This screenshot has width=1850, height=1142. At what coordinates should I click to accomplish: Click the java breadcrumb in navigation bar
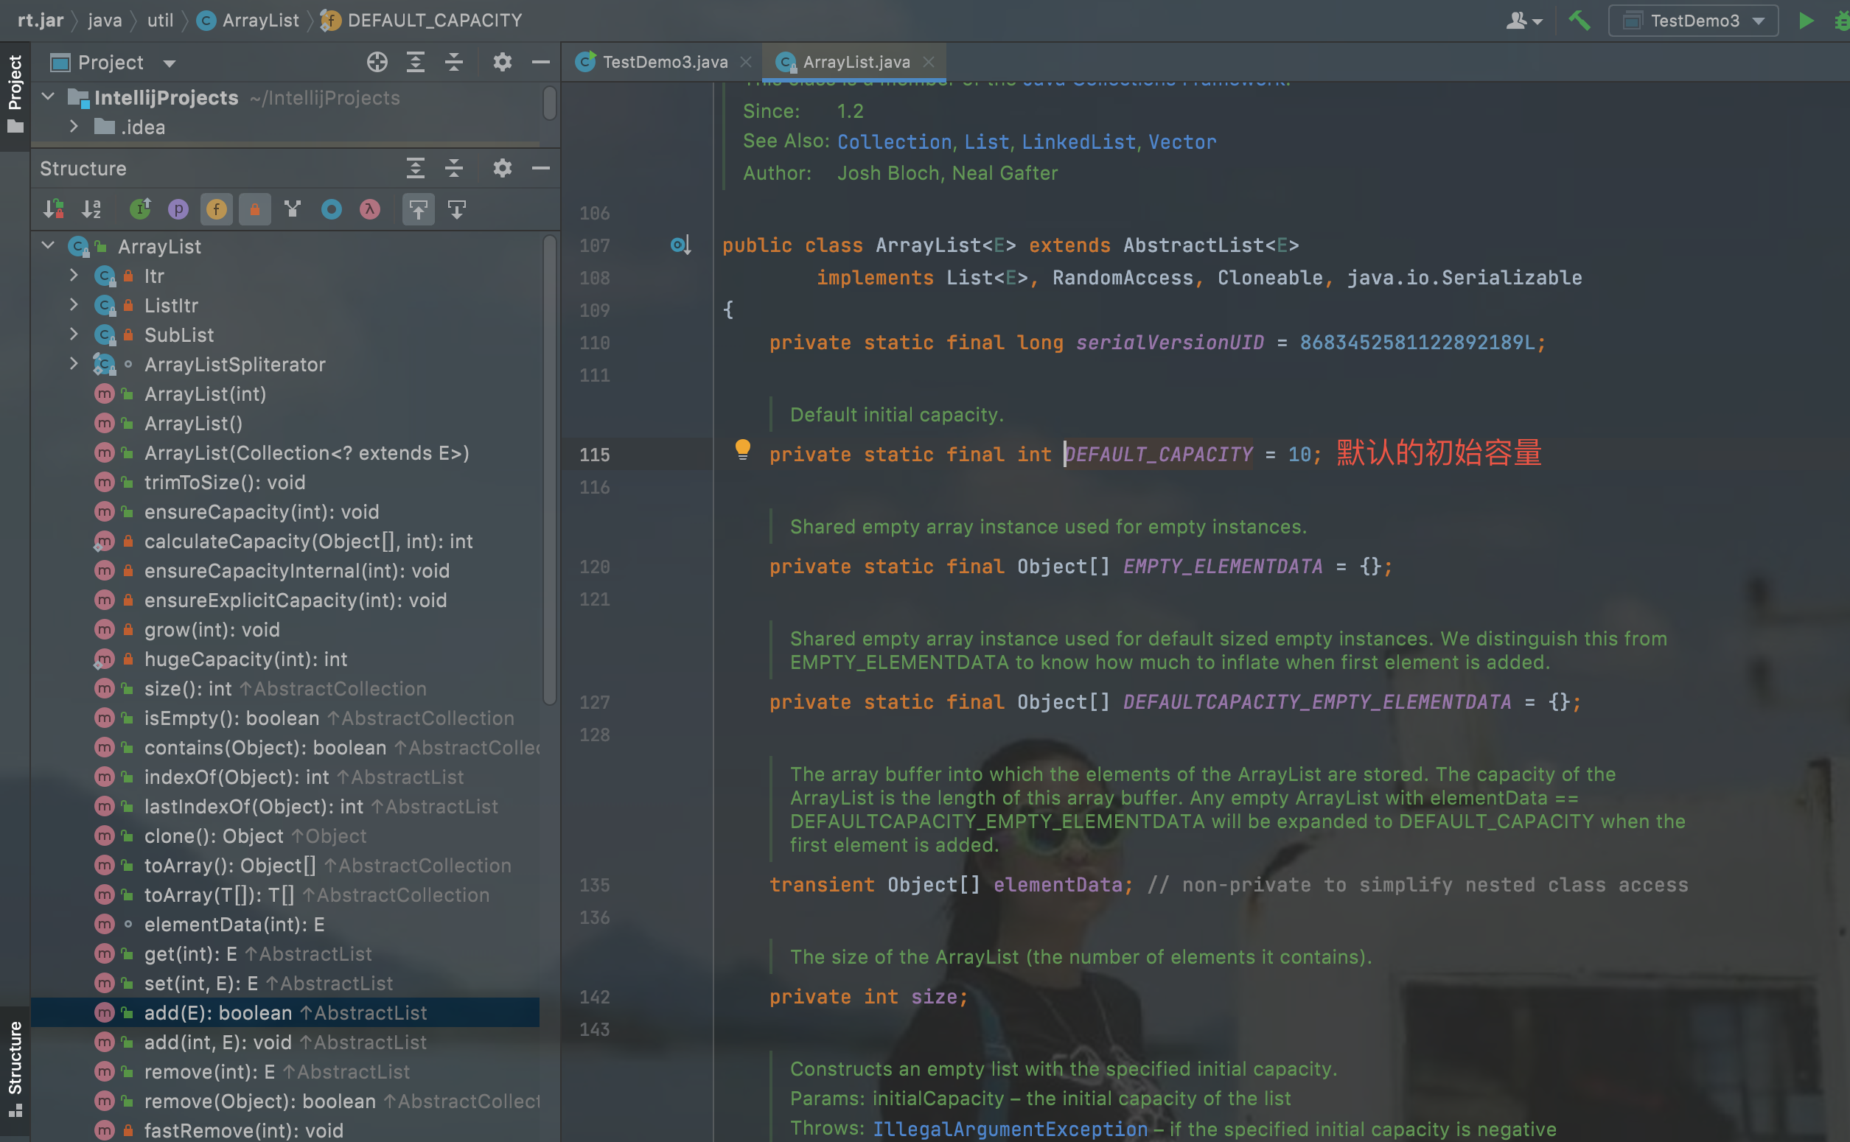click(105, 21)
